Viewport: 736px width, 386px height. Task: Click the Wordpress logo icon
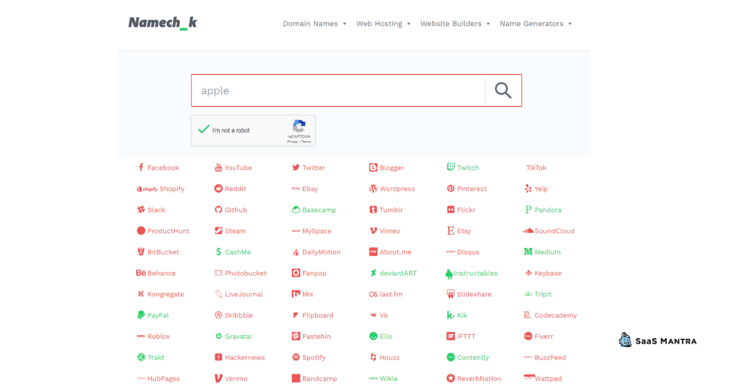click(x=373, y=189)
